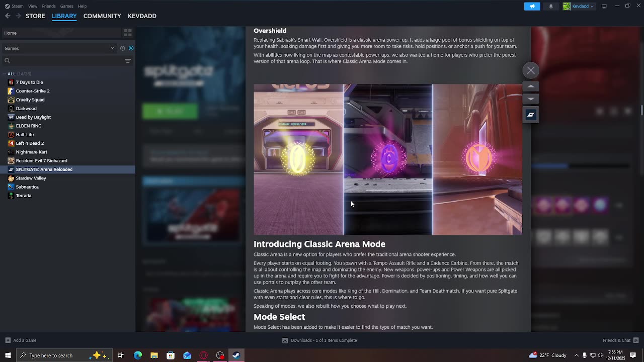This screenshot has height=362, width=644.
Task: Open the Opera browser taskbar icon
Action: [x=204, y=355]
